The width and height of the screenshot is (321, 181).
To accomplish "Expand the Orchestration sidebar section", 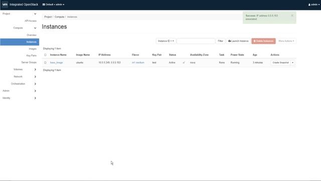I will (x=24, y=84).
